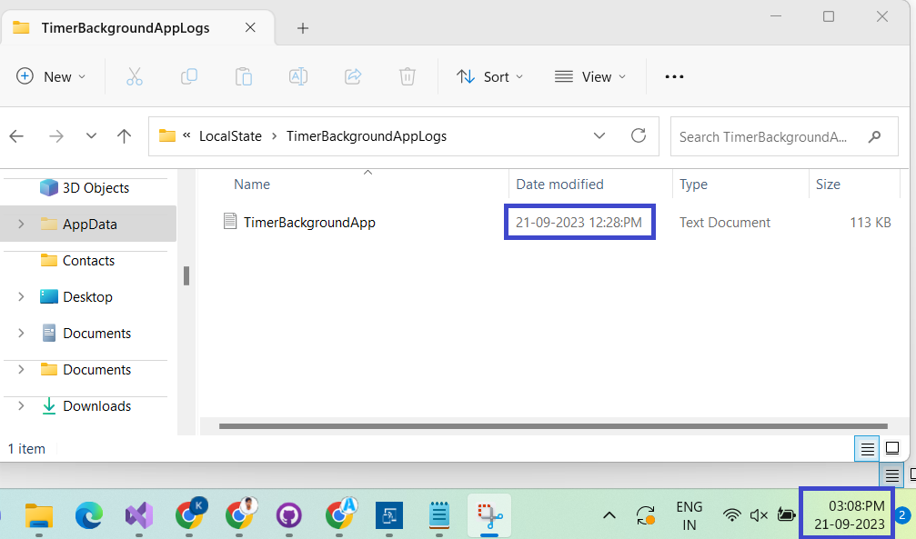Screen dimensions: 916x539
Task: Open GitHub Desktop from the taskbar
Action: (x=288, y=516)
